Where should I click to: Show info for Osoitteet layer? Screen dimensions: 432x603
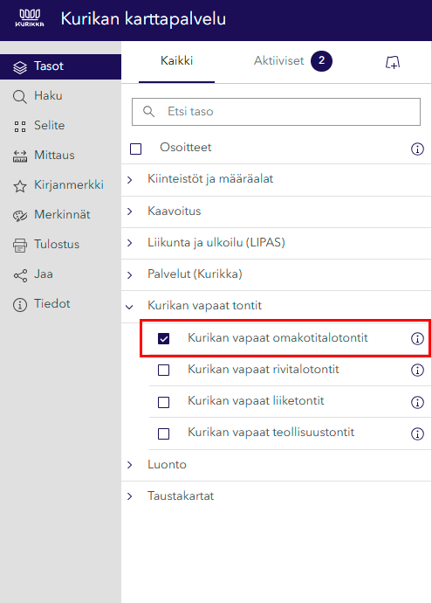point(417,149)
